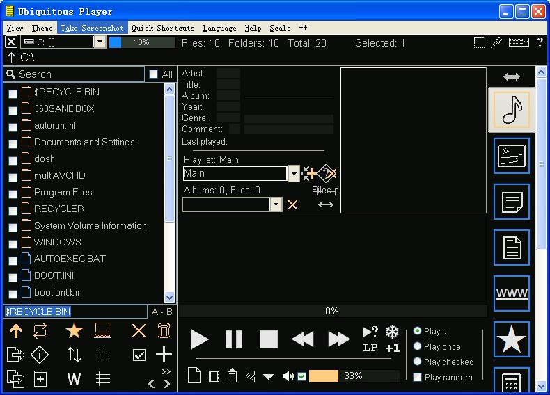The height and width of the screenshot is (395, 550).
Task: Expand the Main playlist dropdown
Action: coord(294,173)
